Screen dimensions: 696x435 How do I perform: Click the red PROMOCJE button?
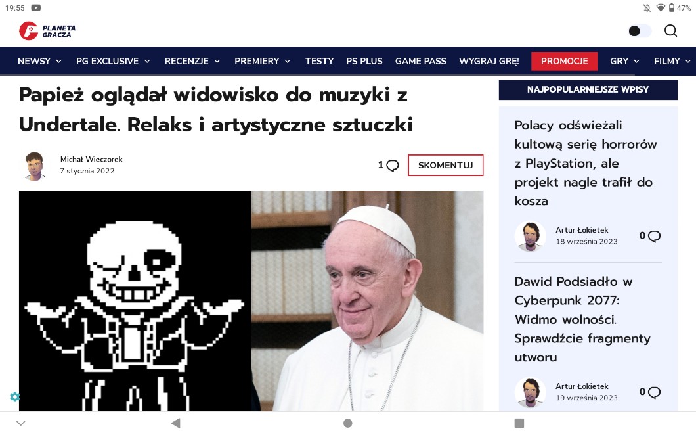pos(564,61)
